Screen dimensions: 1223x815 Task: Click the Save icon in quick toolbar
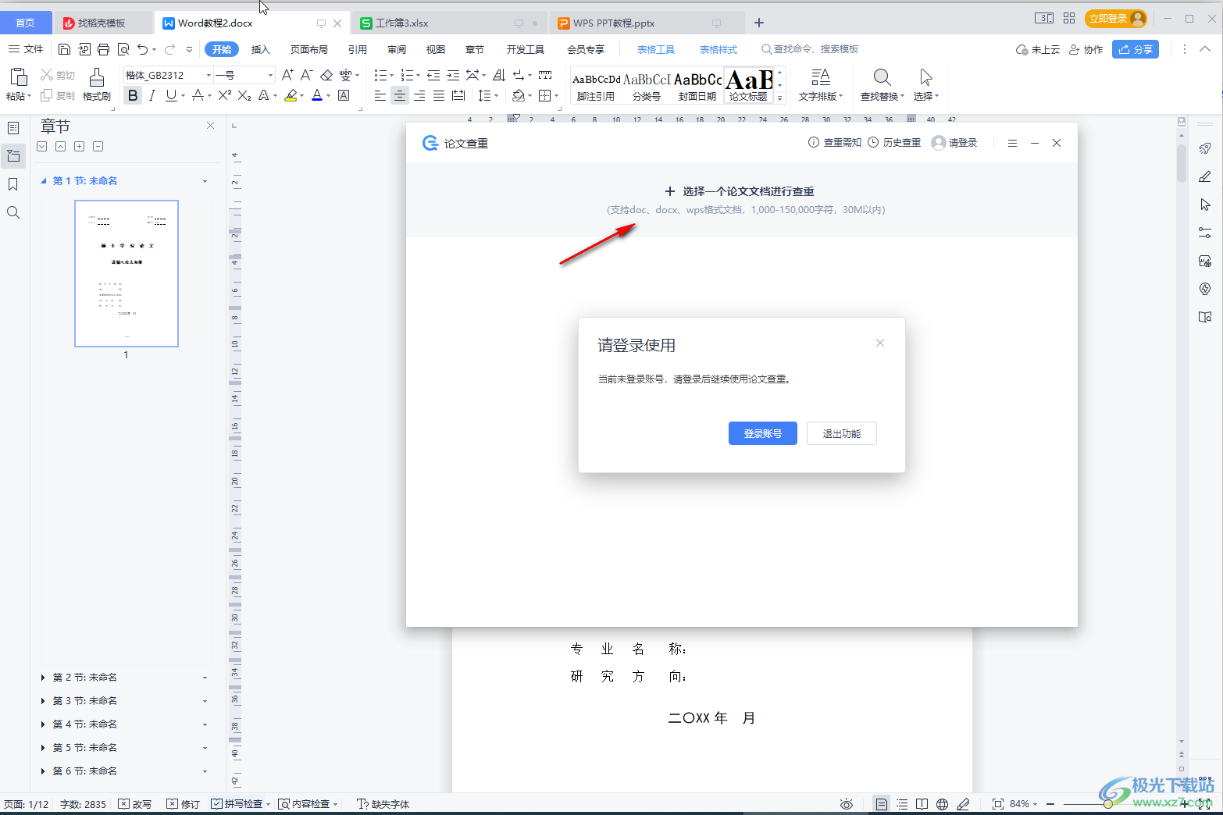(x=64, y=49)
